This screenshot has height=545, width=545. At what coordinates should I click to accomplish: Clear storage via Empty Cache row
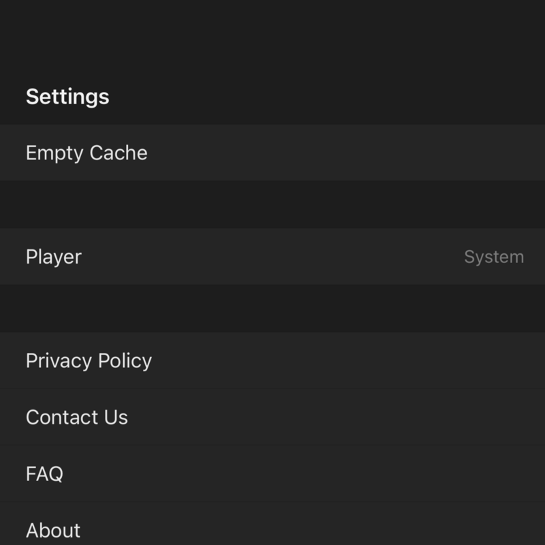(x=272, y=153)
